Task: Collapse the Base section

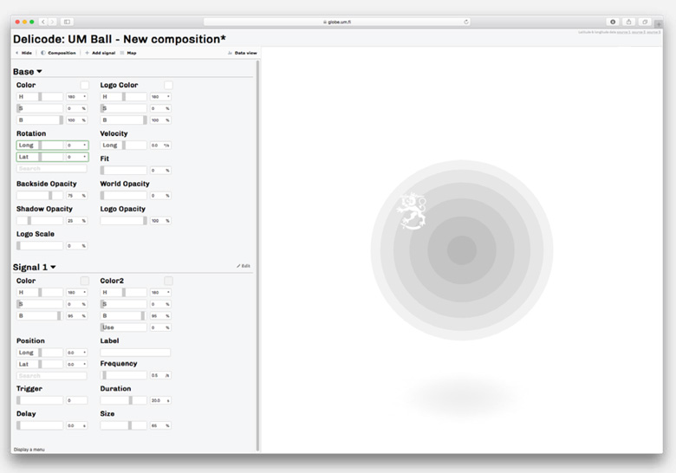Action: [x=39, y=72]
